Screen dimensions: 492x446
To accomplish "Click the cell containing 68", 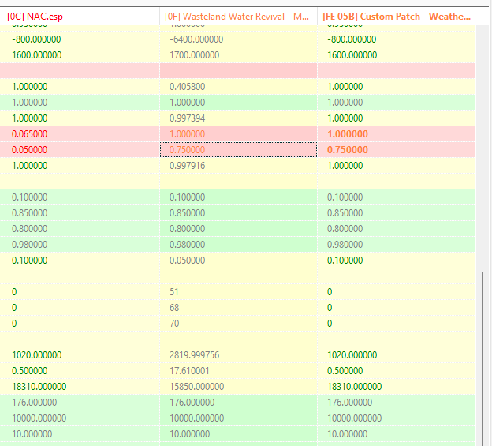I will tap(238, 308).
